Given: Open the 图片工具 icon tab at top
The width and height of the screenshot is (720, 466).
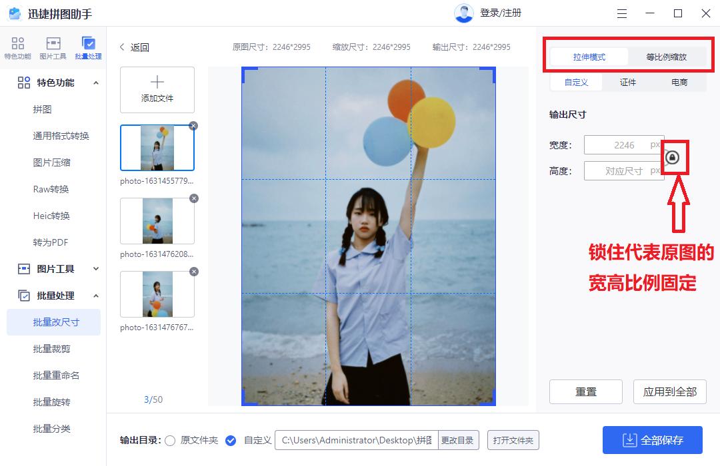Looking at the screenshot, I should pyautogui.click(x=53, y=48).
